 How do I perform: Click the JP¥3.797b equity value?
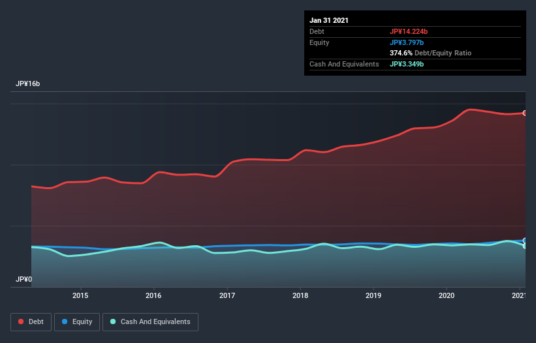click(x=407, y=42)
